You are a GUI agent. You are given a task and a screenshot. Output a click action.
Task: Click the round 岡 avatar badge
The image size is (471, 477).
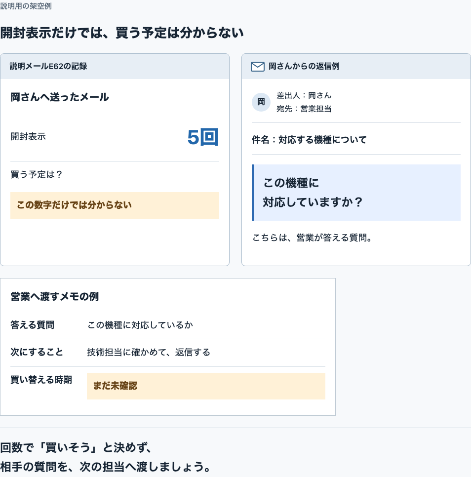[x=261, y=102]
